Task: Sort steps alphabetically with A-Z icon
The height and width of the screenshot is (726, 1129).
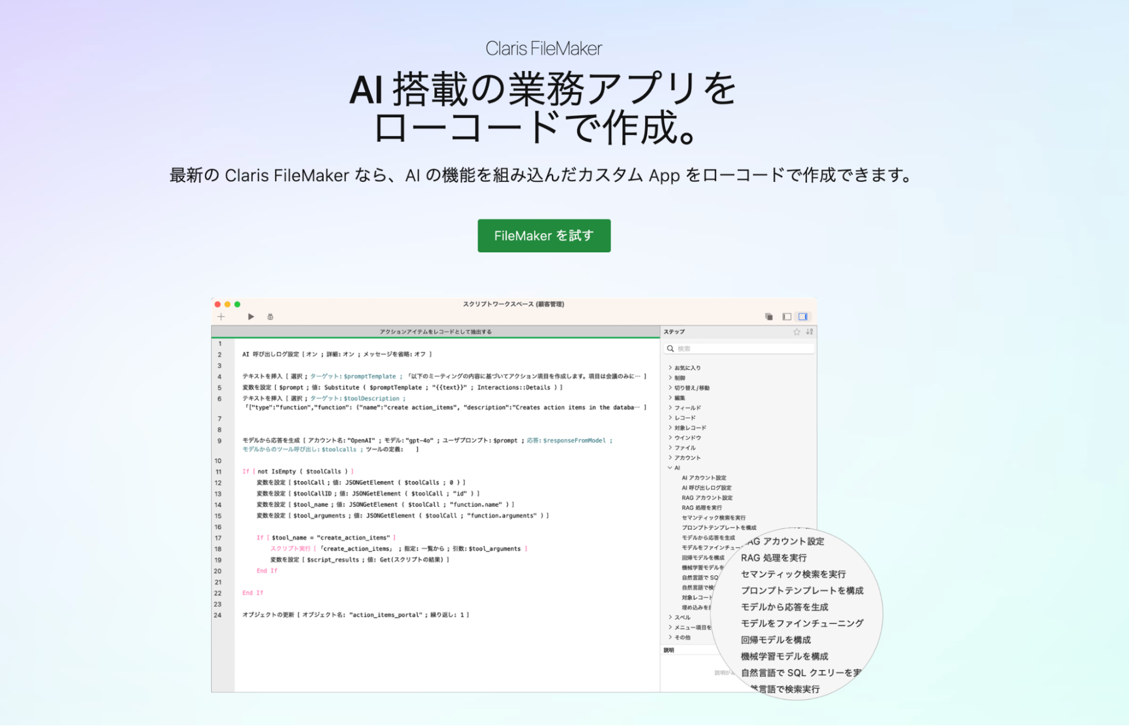Action: coord(809,332)
